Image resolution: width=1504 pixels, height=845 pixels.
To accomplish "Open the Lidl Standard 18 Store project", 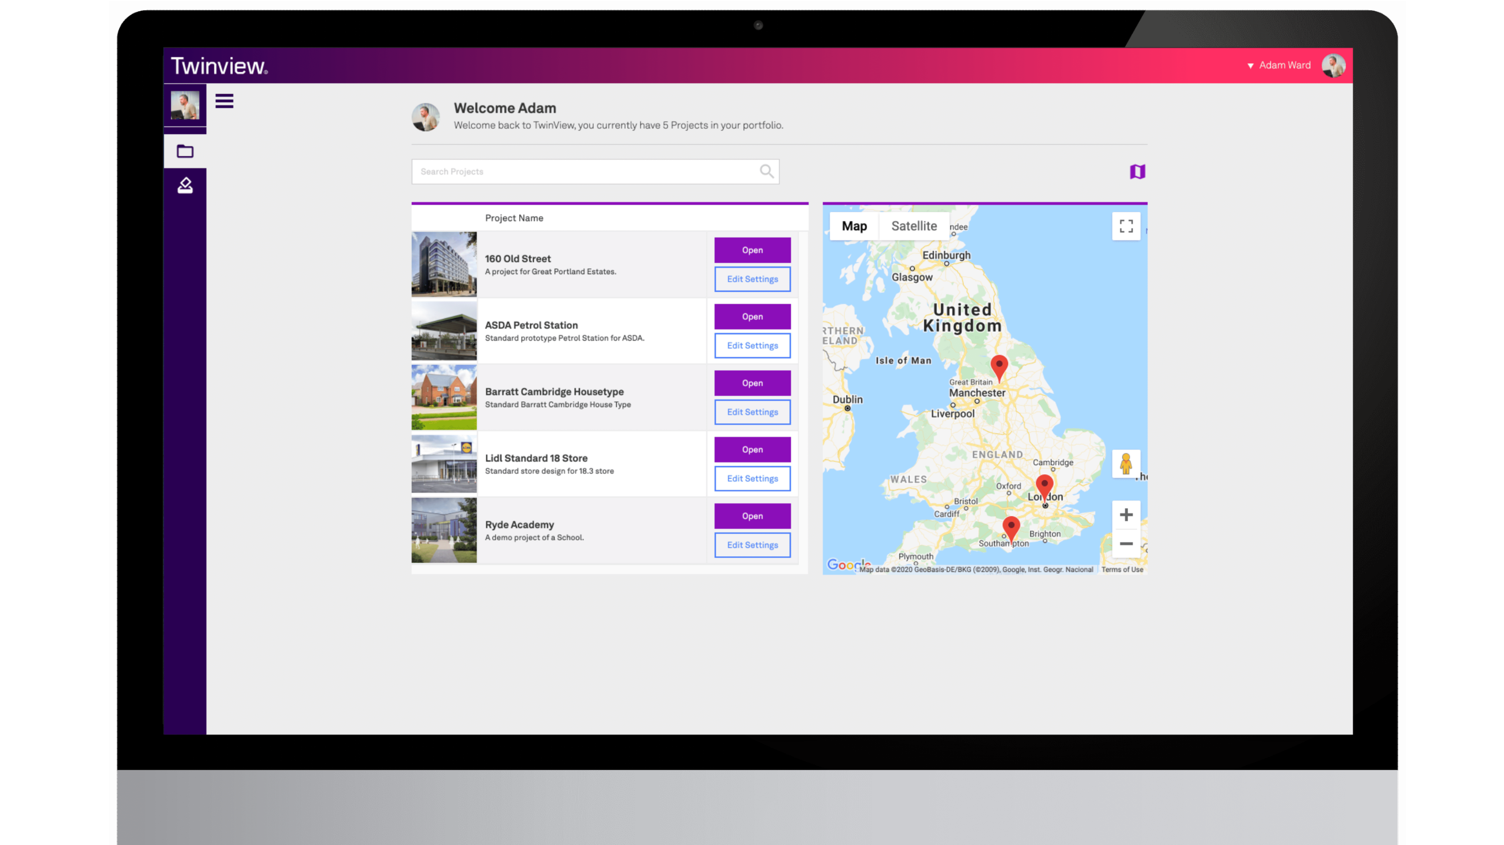I will [x=752, y=449].
